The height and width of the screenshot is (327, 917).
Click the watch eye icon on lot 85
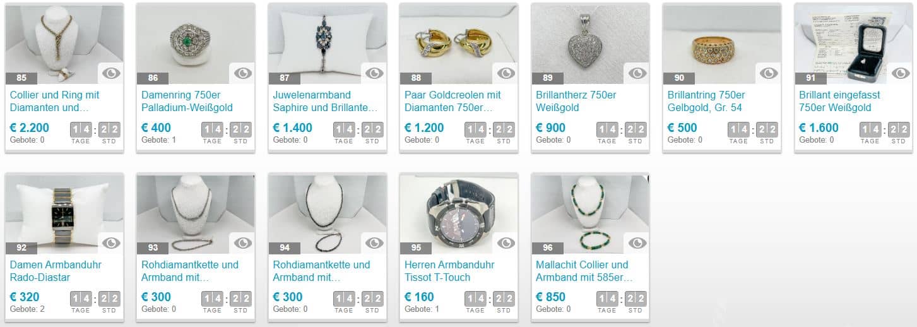(x=112, y=73)
